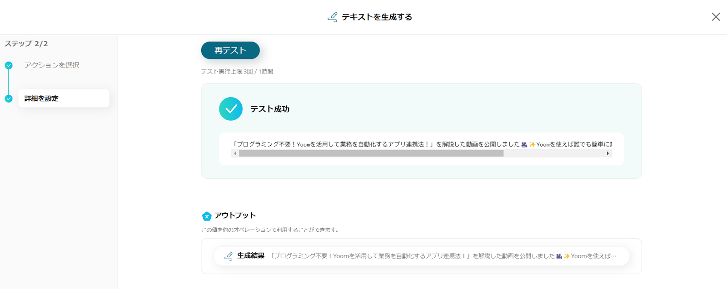This screenshot has height=289, width=727.
Task: Click the horizontal scrollbar thumb in test result
Action: click(x=371, y=153)
